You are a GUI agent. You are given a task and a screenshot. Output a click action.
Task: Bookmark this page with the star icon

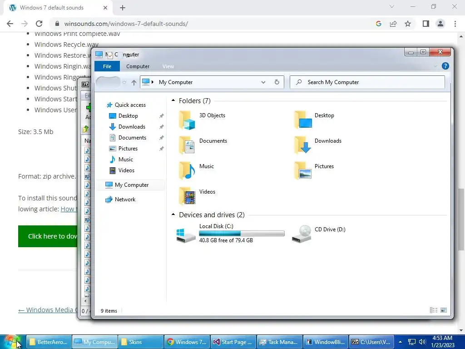(408, 24)
